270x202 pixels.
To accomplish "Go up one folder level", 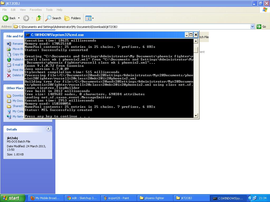I will (39, 18).
